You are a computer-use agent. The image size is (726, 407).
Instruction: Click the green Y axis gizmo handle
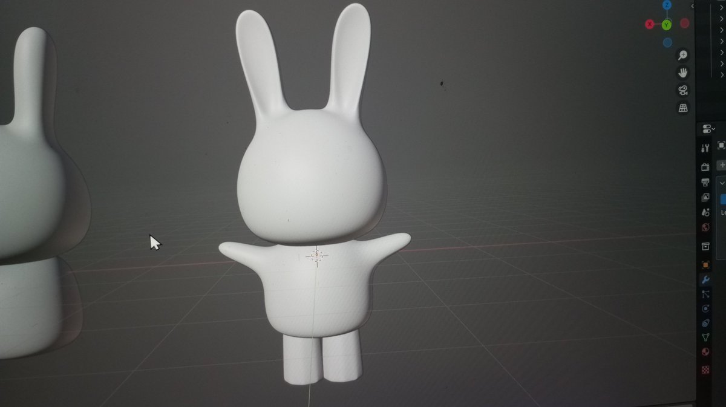[667, 25]
